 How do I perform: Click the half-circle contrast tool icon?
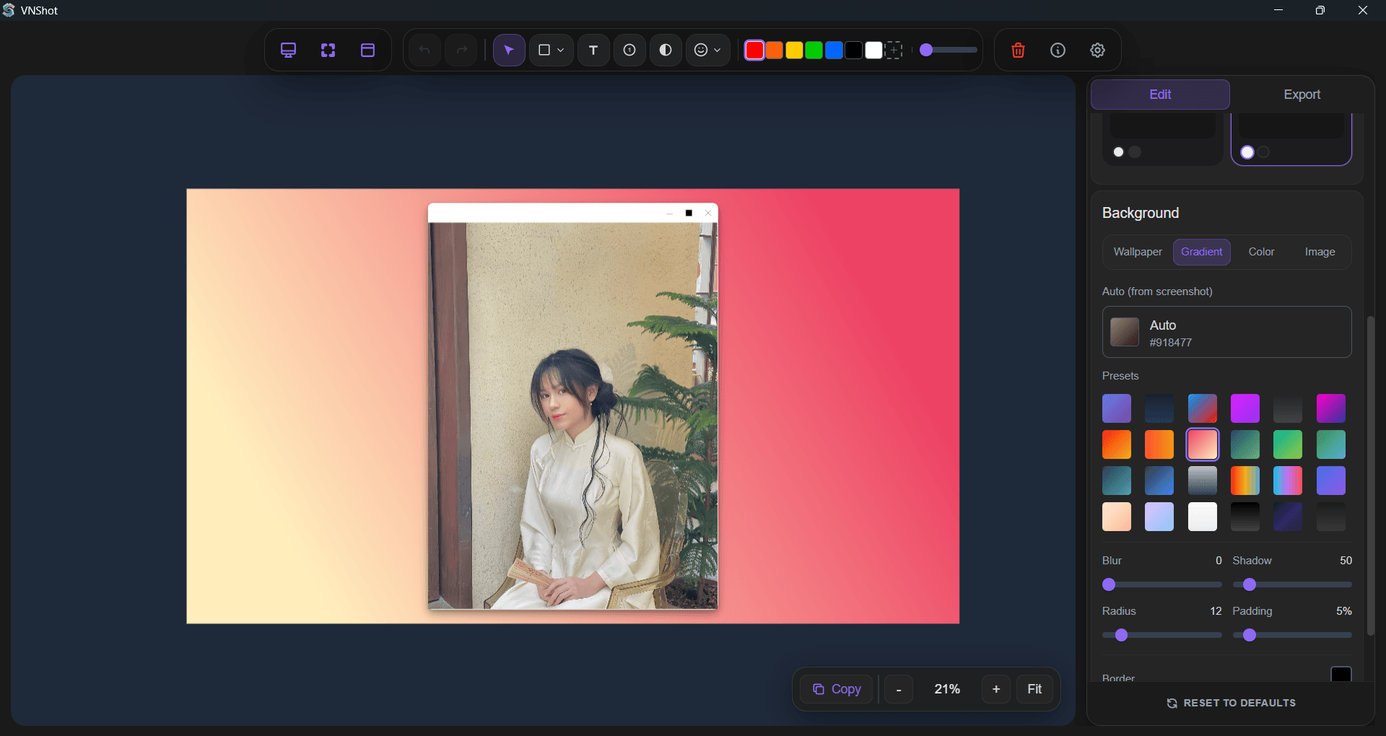tap(666, 50)
